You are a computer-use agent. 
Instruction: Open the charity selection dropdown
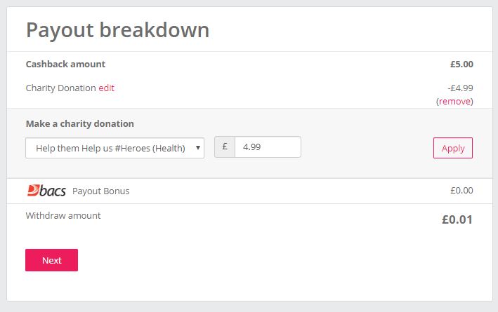[114, 148]
